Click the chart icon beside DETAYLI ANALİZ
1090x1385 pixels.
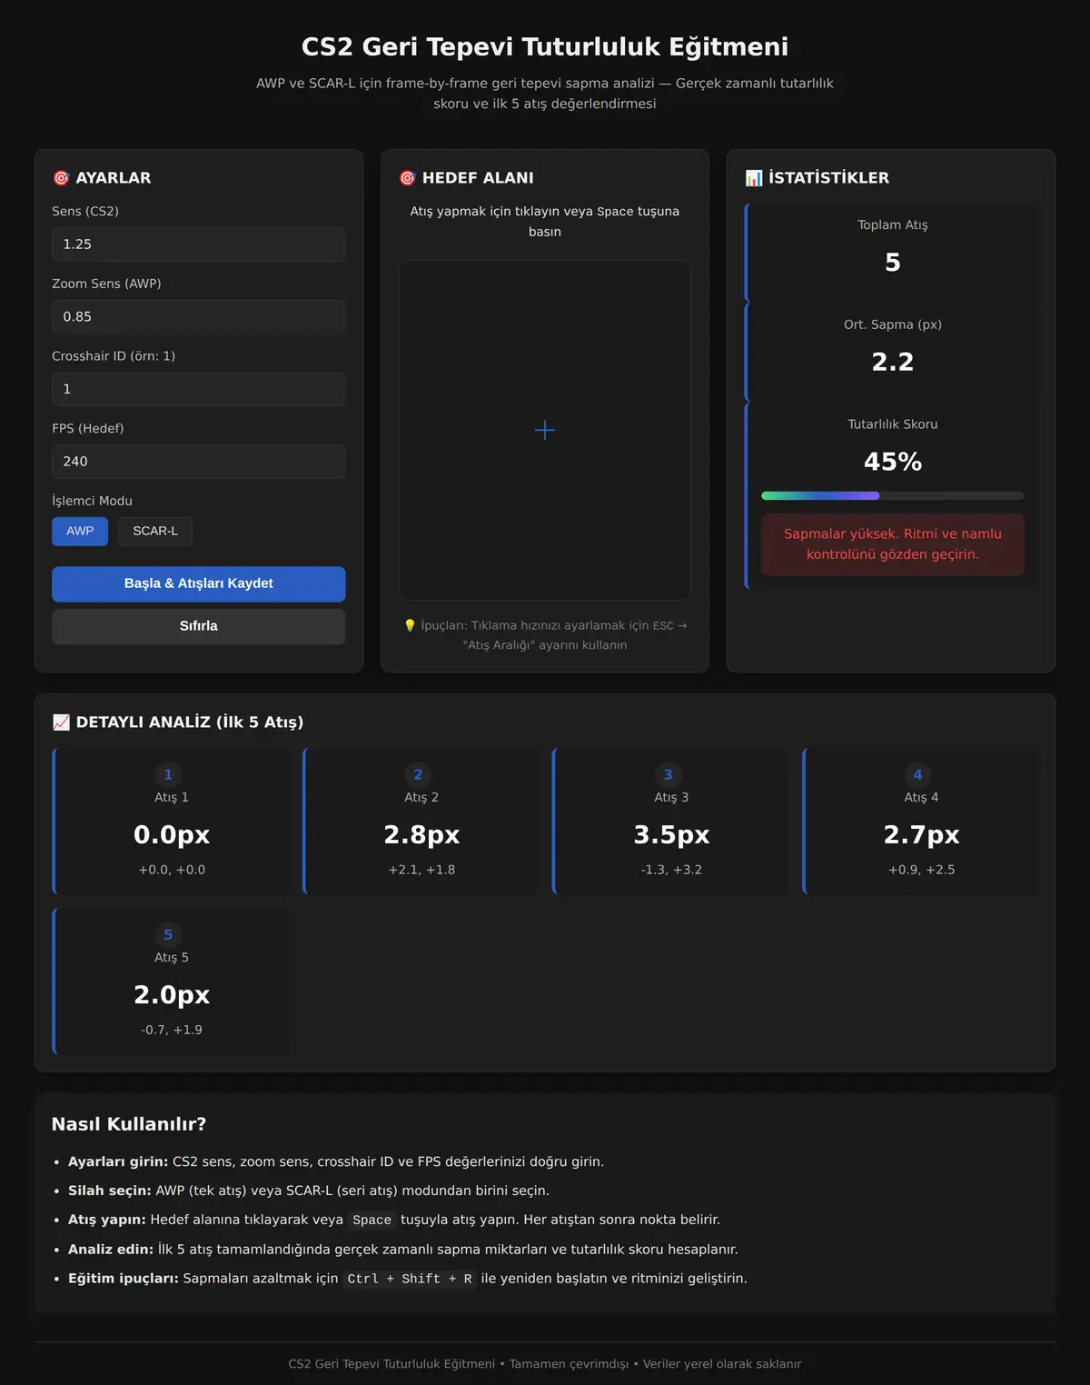tap(61, 722)
